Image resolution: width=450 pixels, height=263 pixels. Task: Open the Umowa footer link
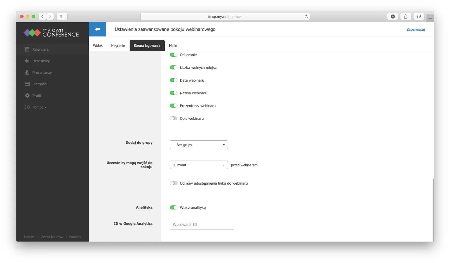(30, 237)
